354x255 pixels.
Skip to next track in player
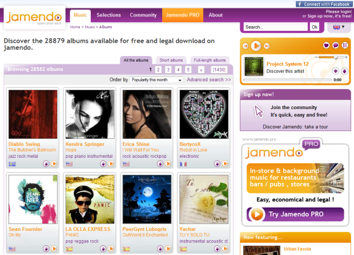click(267, 46)
